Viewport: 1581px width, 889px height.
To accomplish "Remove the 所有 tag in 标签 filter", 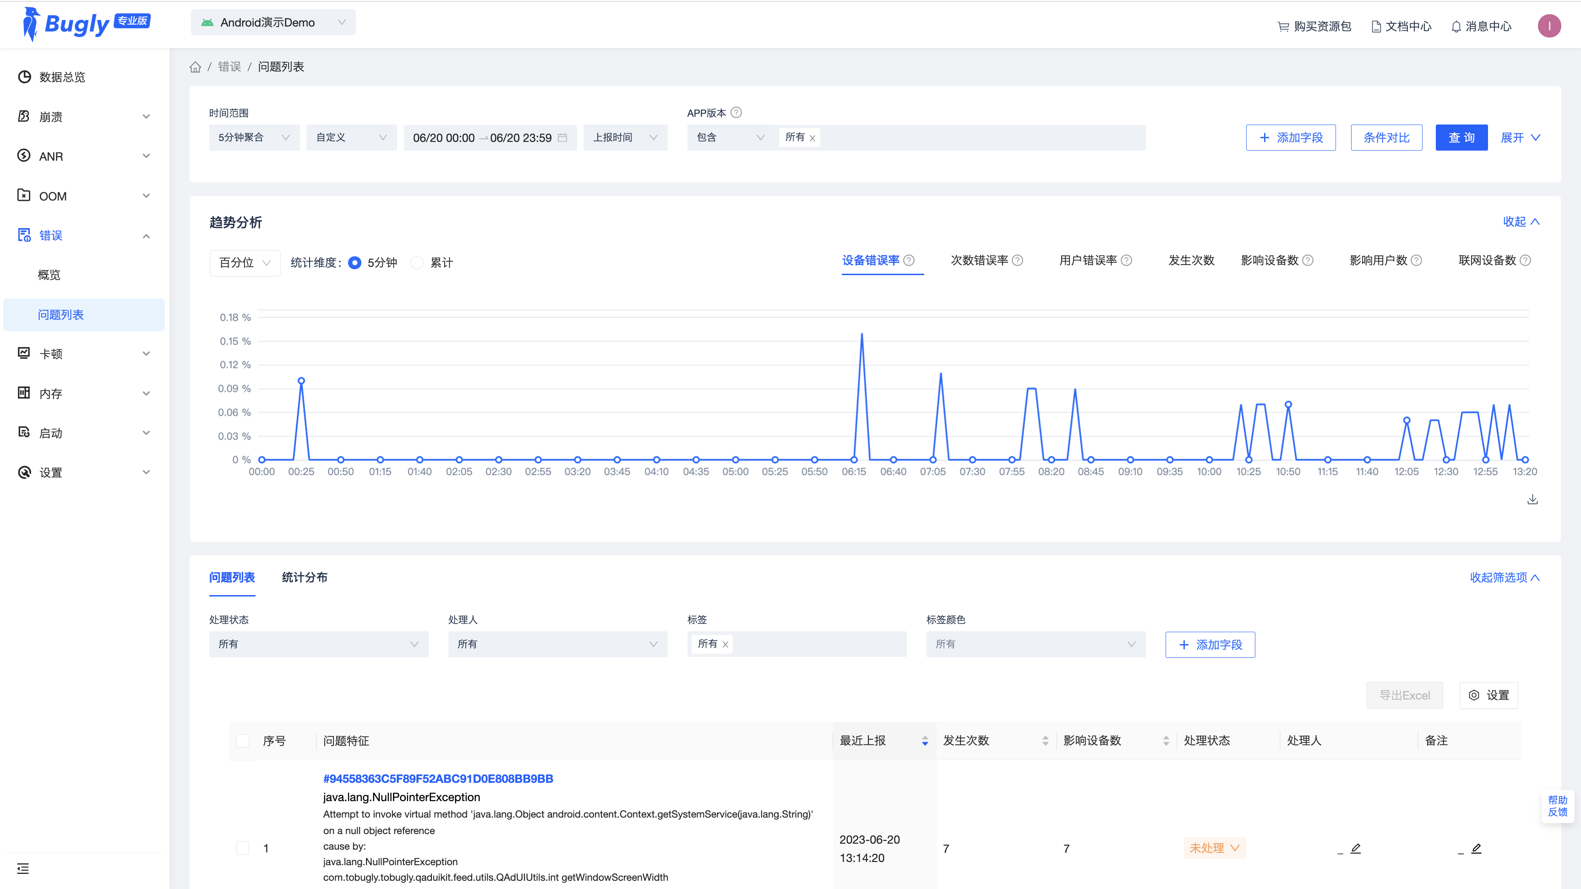I will pos(725,645).
